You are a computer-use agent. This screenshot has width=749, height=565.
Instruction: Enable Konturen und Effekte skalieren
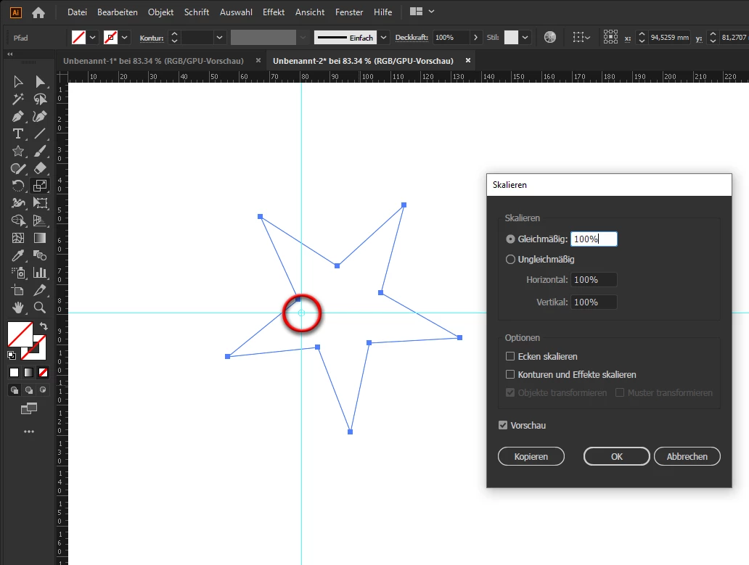click(510, 374)
